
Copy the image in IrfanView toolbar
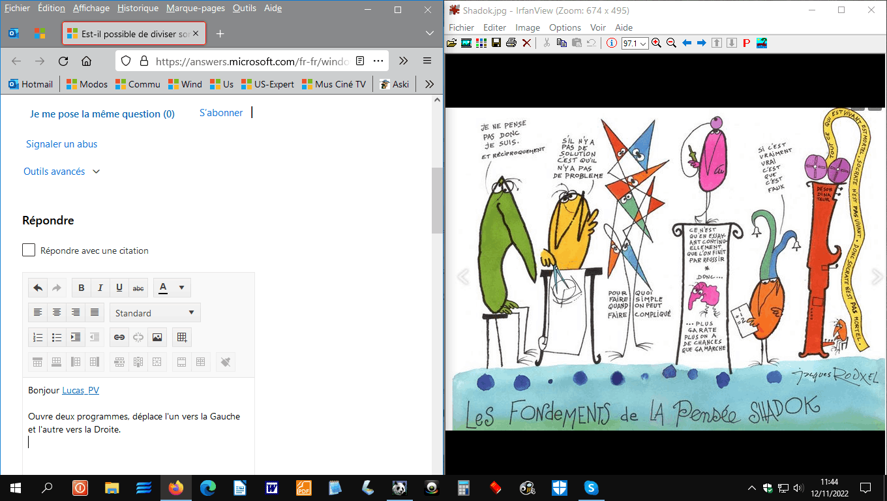click(x=562, y=43)
